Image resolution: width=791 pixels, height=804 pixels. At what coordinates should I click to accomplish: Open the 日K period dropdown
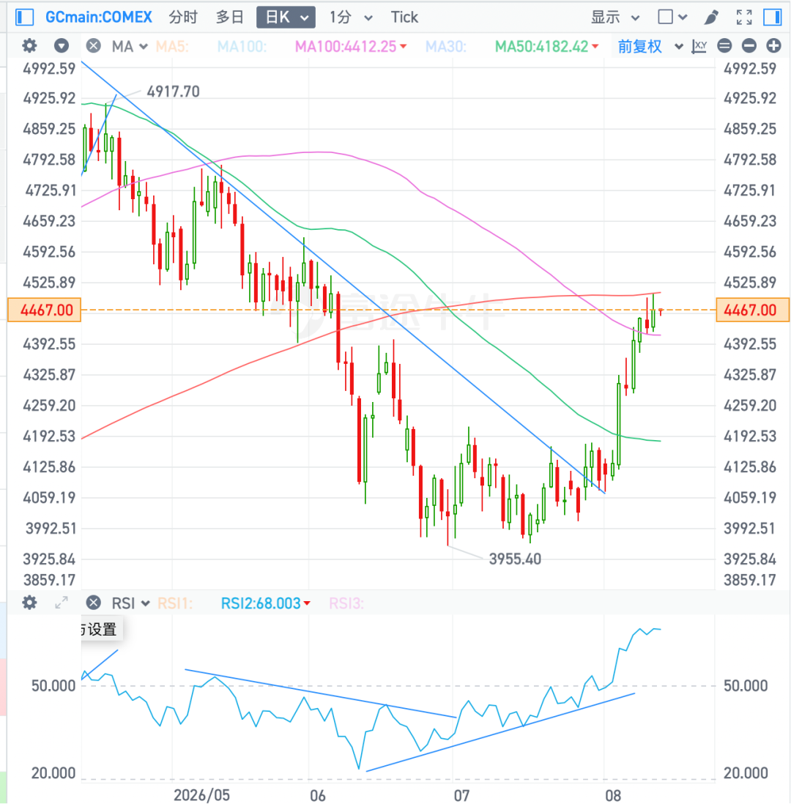286,17
